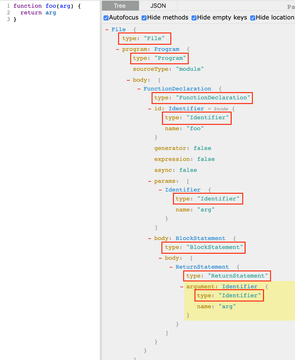Collapse the Program node
Viewport: 295px width, 360px height.
tap(117, 49)
